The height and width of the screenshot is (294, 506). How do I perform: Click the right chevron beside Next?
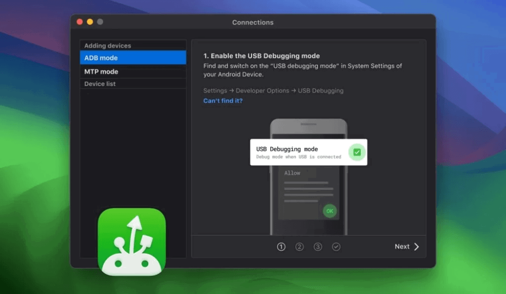click(x=416, y=247)
